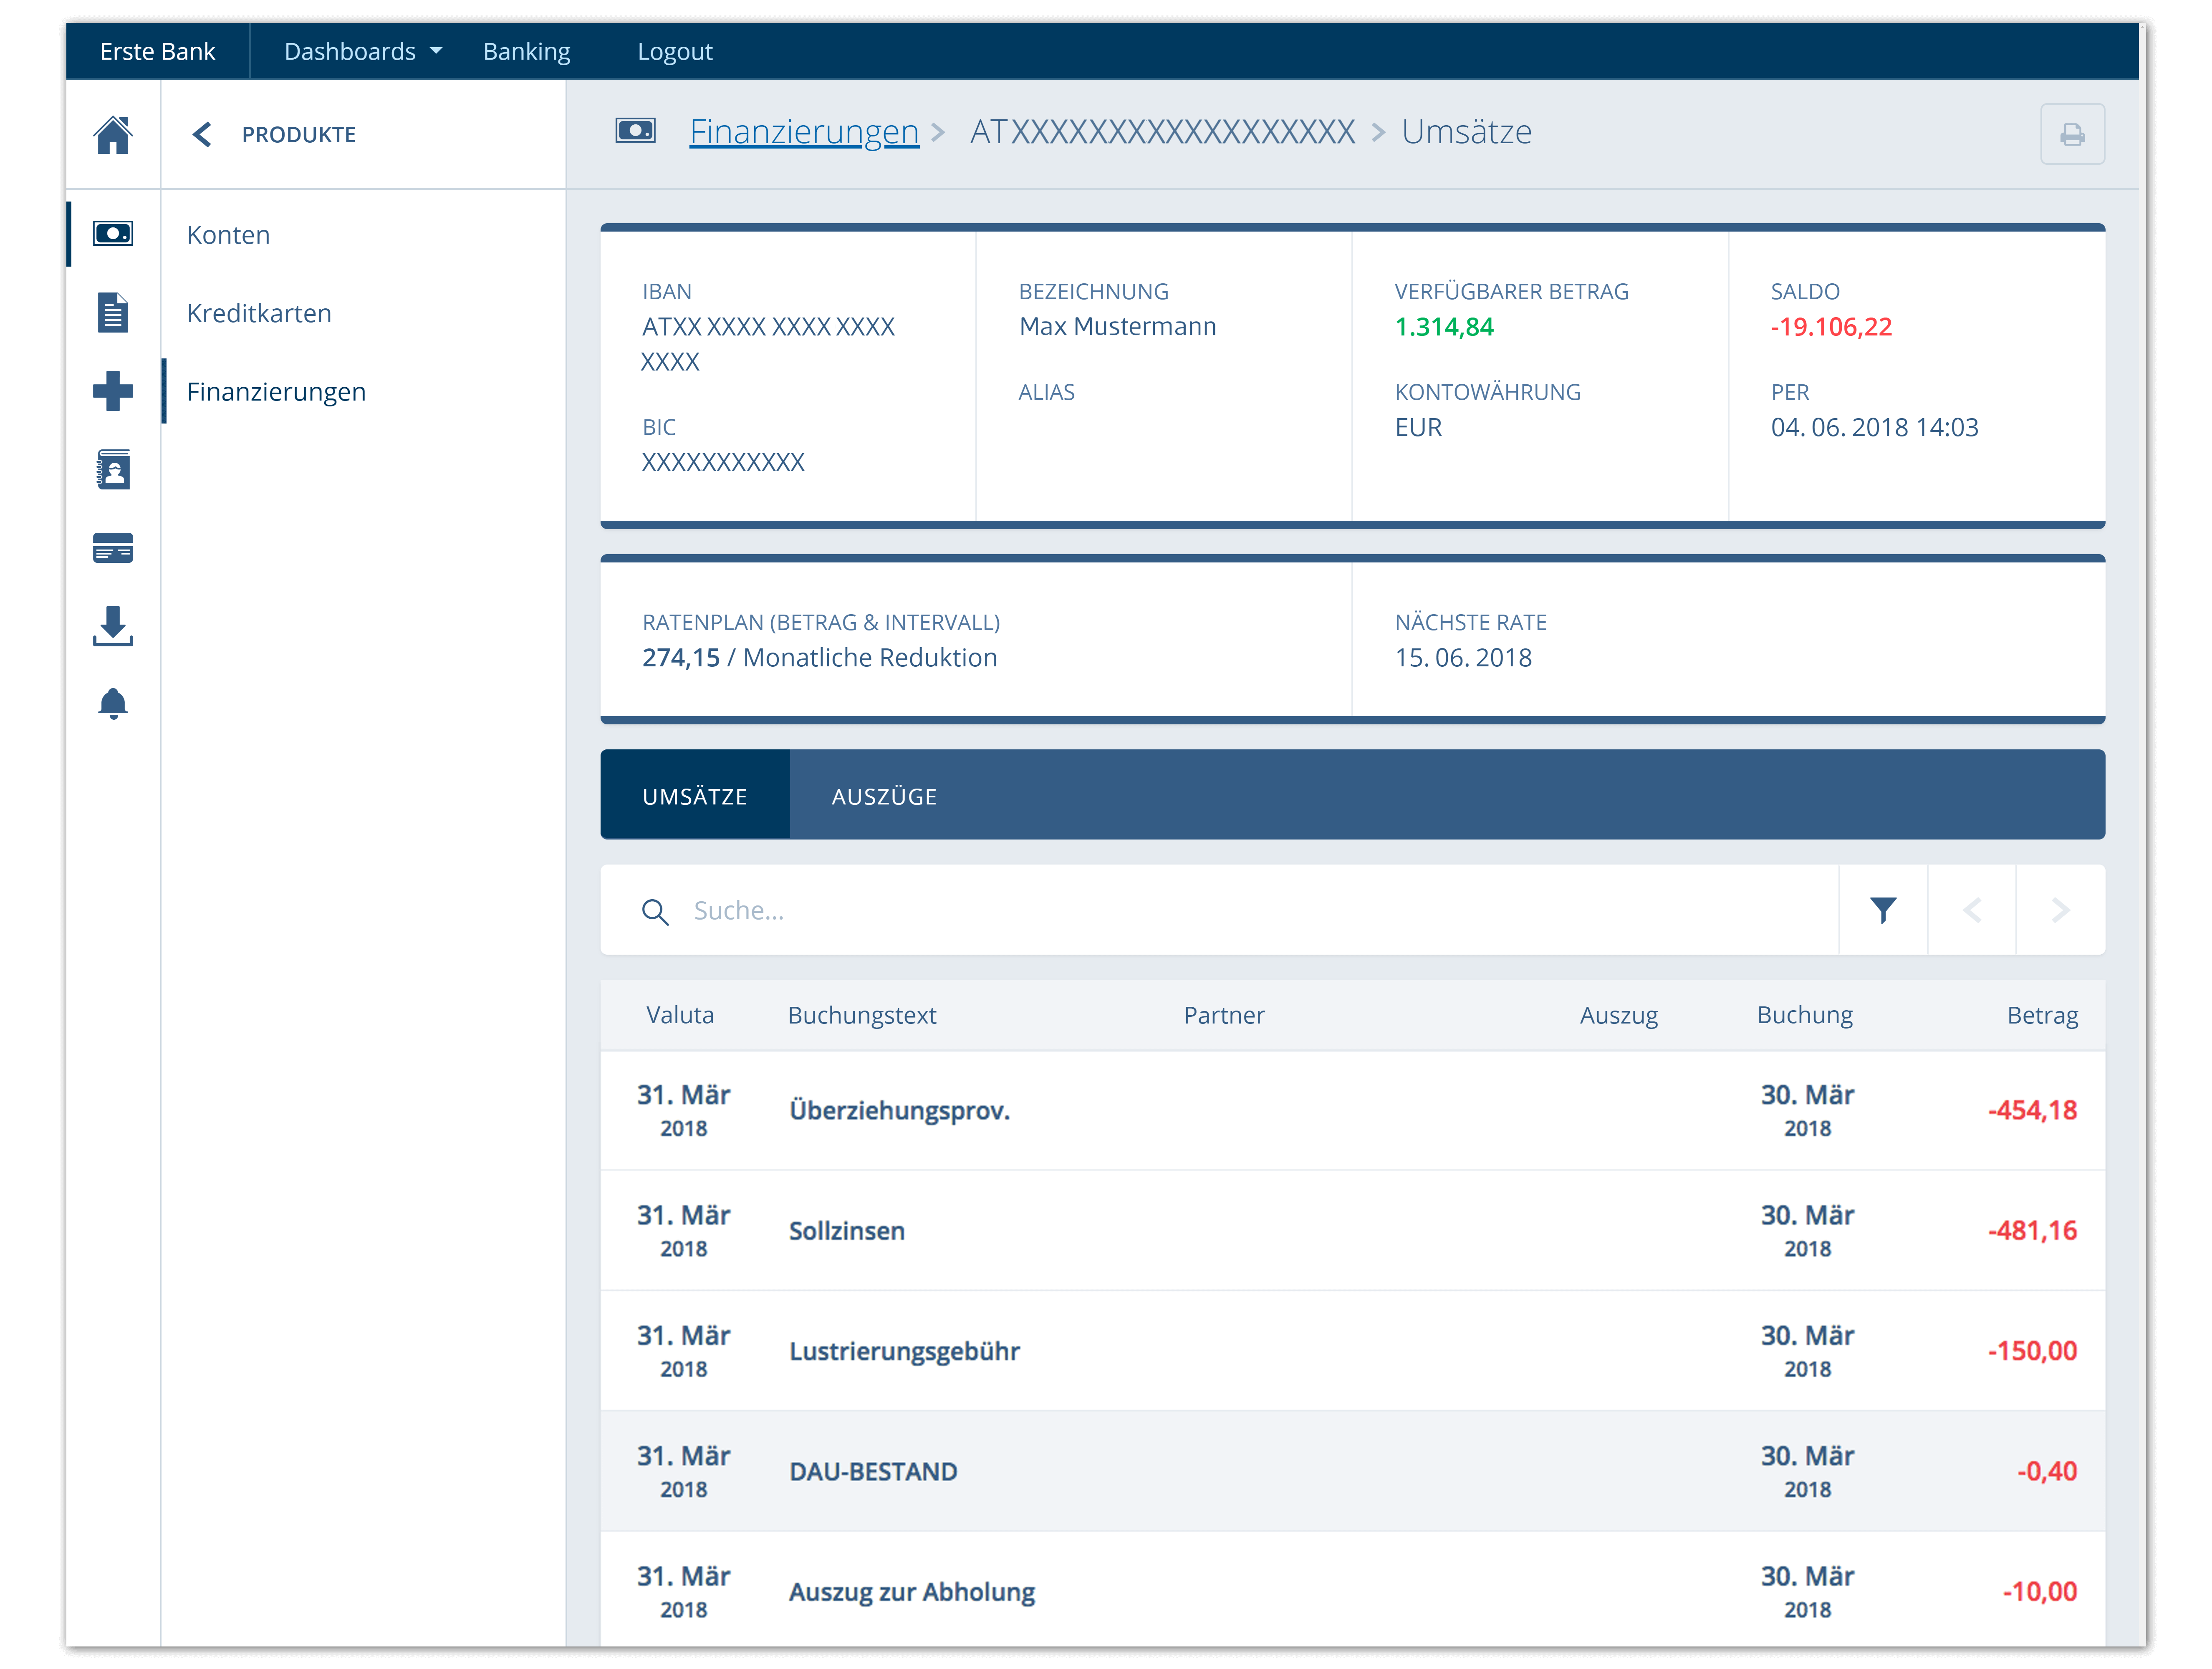Open the filter funnel in search bar

1883,910
